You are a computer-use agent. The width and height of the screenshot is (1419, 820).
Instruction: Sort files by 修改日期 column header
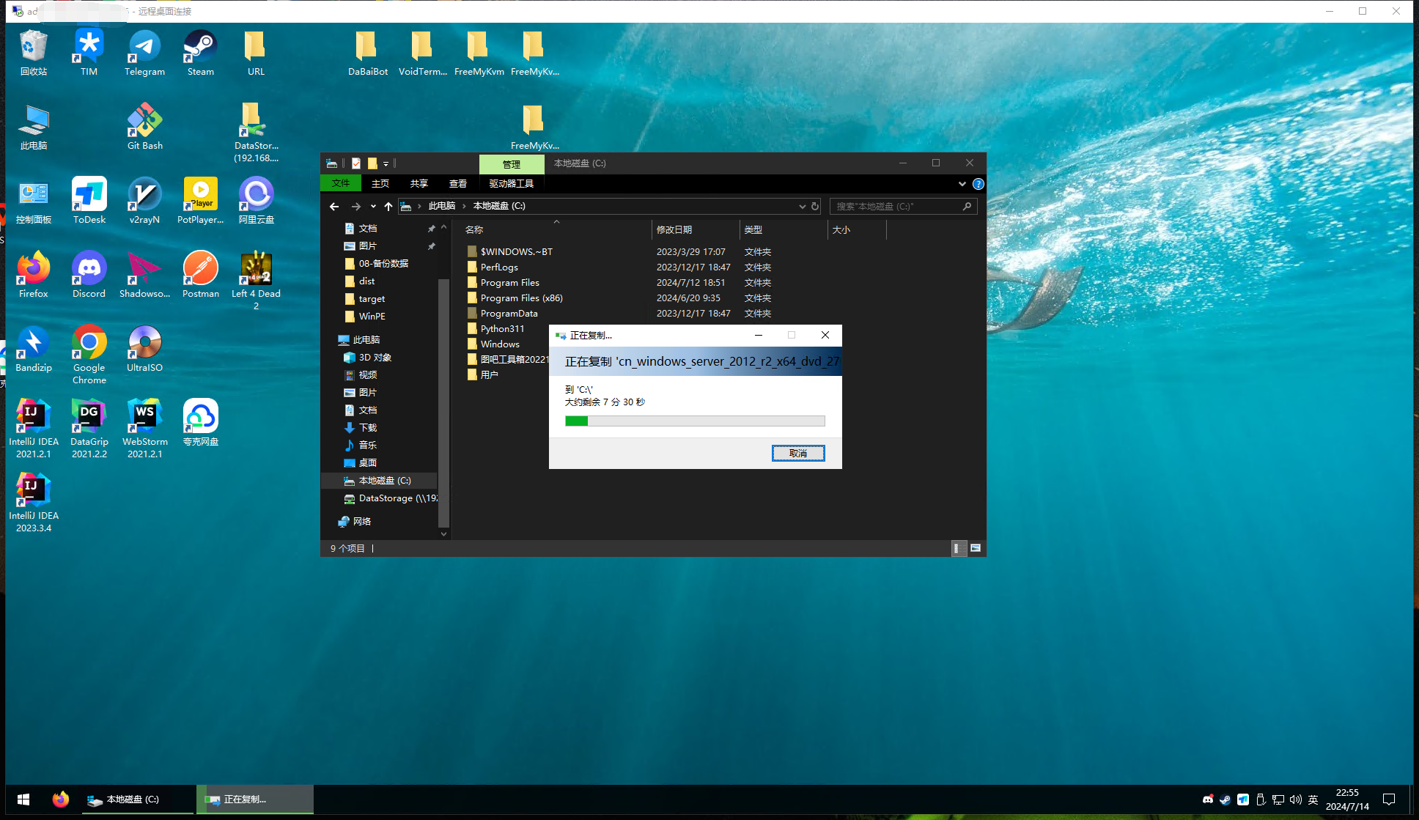coord(696,229)
